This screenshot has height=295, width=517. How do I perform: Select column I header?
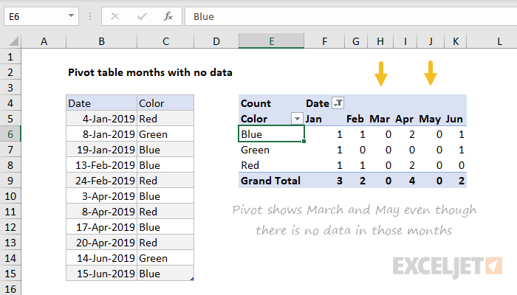405,41
